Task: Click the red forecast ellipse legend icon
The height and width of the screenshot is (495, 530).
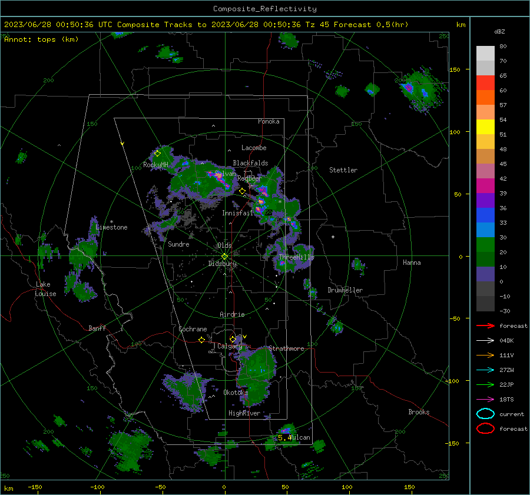Action: pos(485,428)
